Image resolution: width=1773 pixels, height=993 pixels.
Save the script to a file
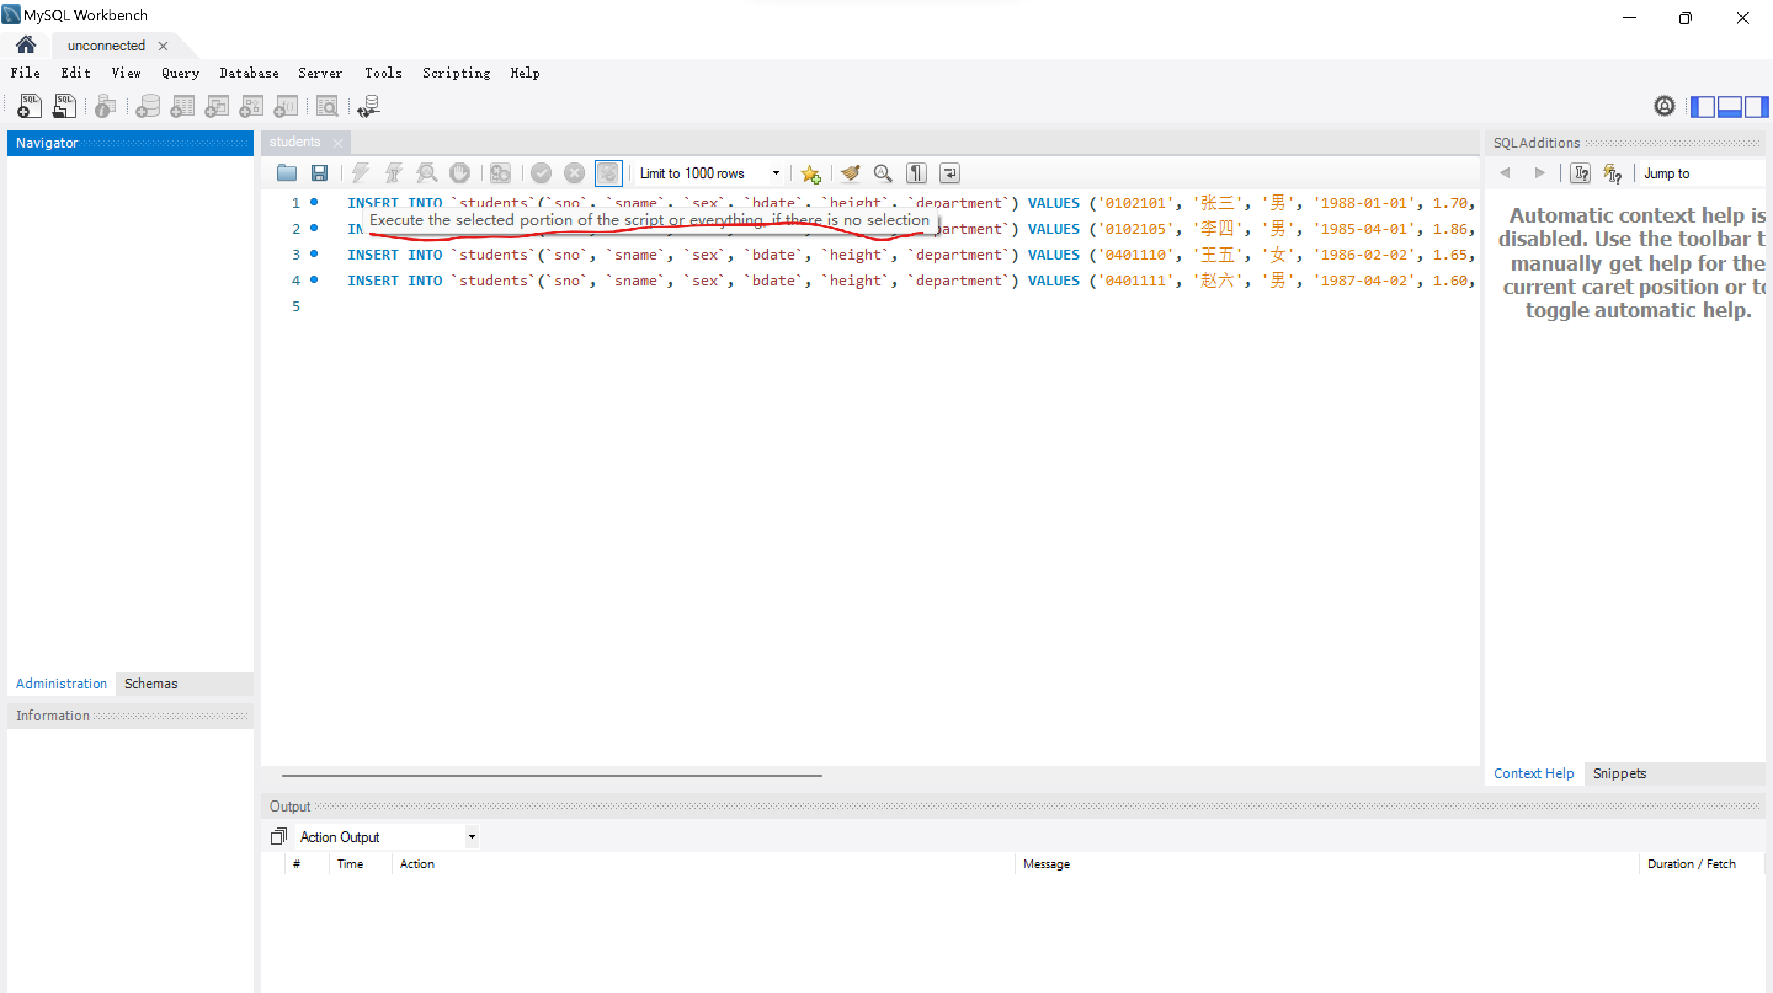coord(320,173)
